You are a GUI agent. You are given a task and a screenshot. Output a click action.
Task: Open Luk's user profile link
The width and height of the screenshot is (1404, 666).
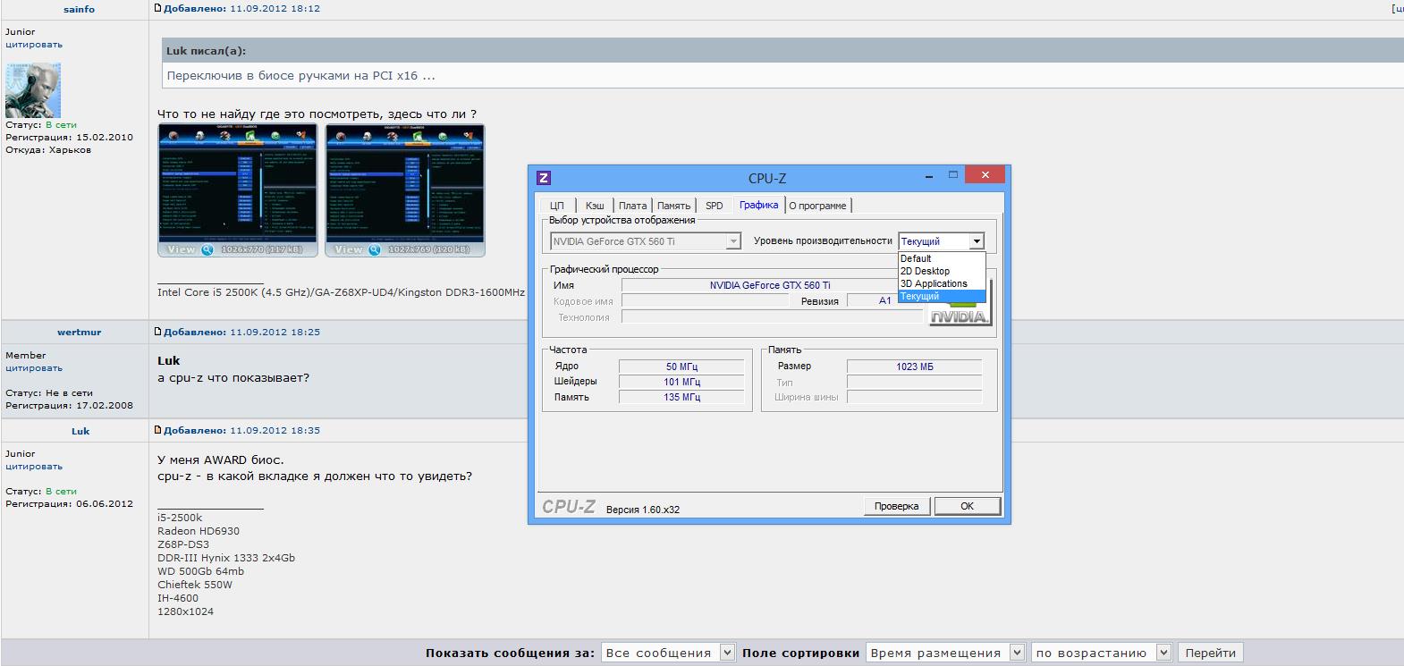pyautogui.click(x=80, y=431)
